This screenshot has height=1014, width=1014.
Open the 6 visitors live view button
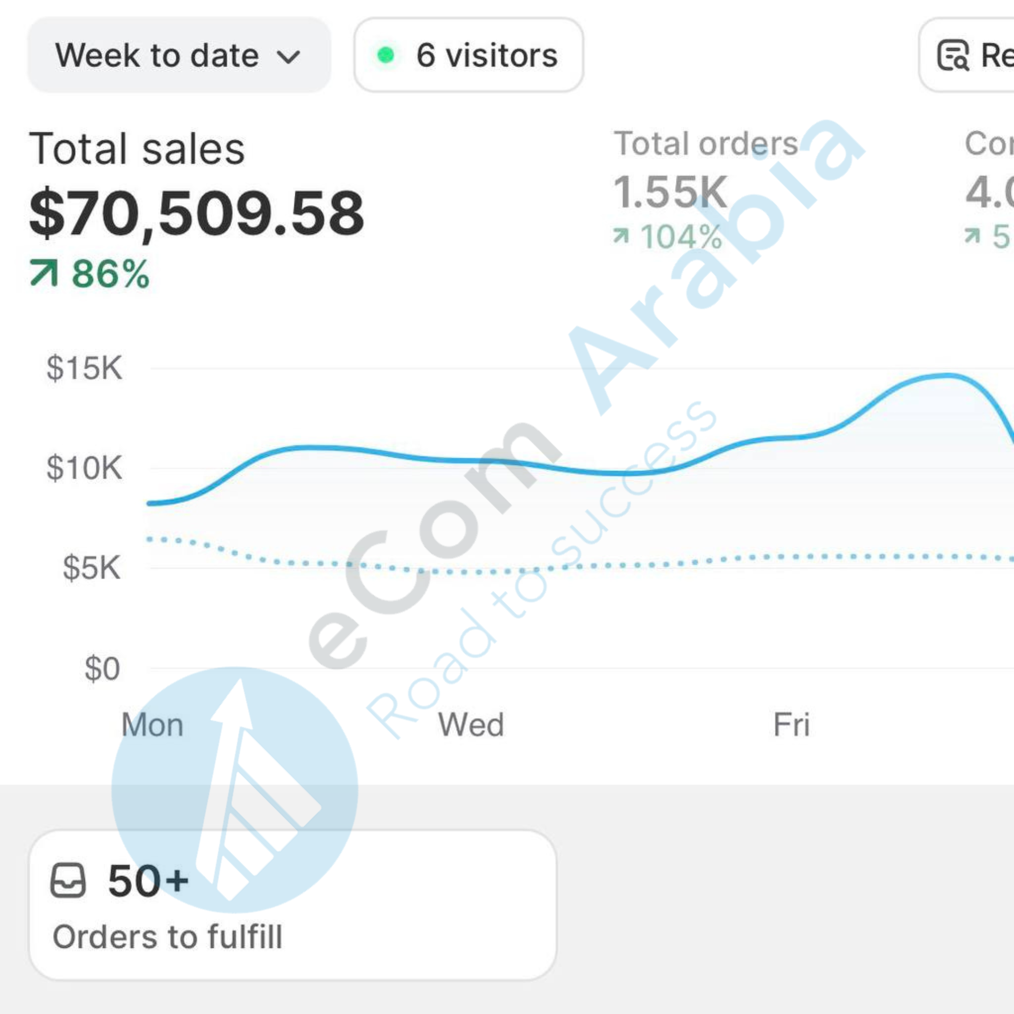tap(469, 55)
